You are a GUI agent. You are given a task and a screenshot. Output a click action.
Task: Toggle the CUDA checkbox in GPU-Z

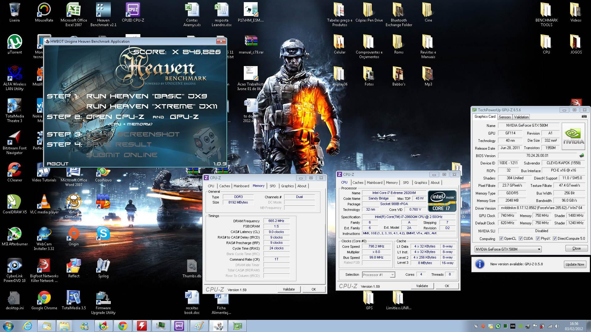[521, 239]
